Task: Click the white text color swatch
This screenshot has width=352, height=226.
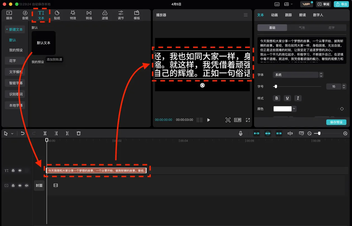Action: pos(283,109)
